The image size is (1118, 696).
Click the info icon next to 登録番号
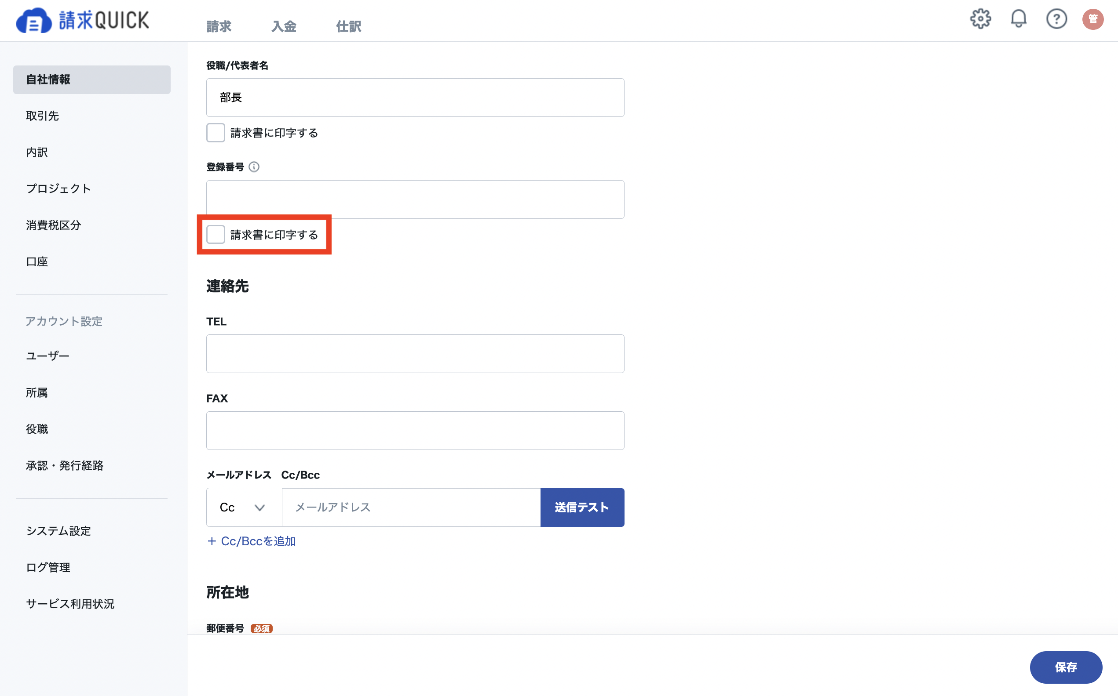[254, 167]
